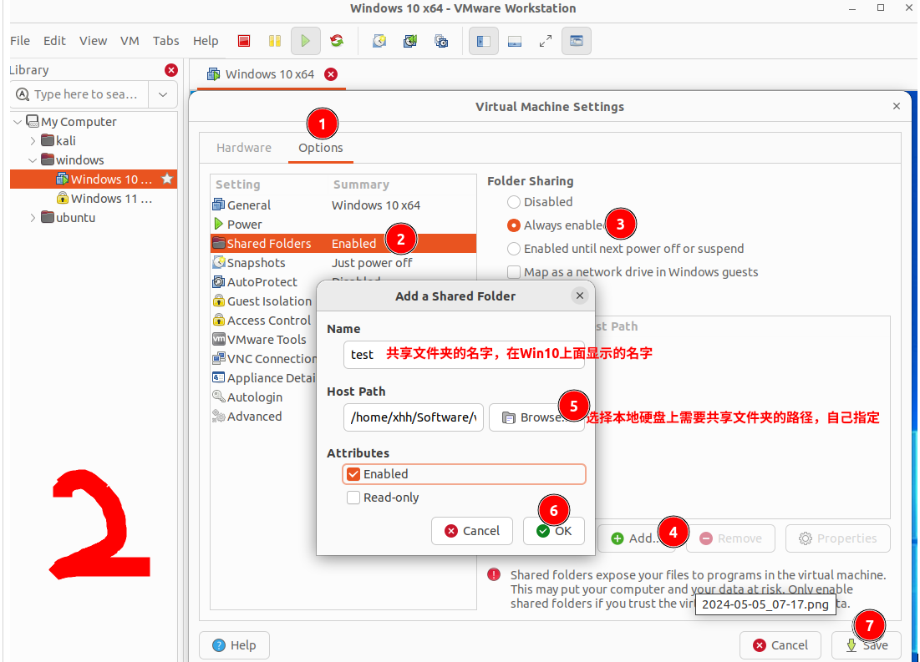Image resolution: width=920 pixels, height=662 pixels.
Task: Cancel the Add a Shared Folder dialog
Action: tap(472, 531)
